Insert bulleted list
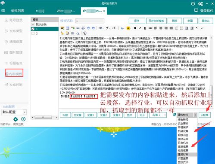The height and width of the screenshot is (164, 215). (181, 28)
